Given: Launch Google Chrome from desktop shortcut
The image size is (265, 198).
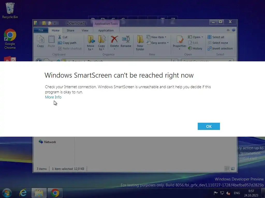Looking at the screenshot, I should 10,39.
